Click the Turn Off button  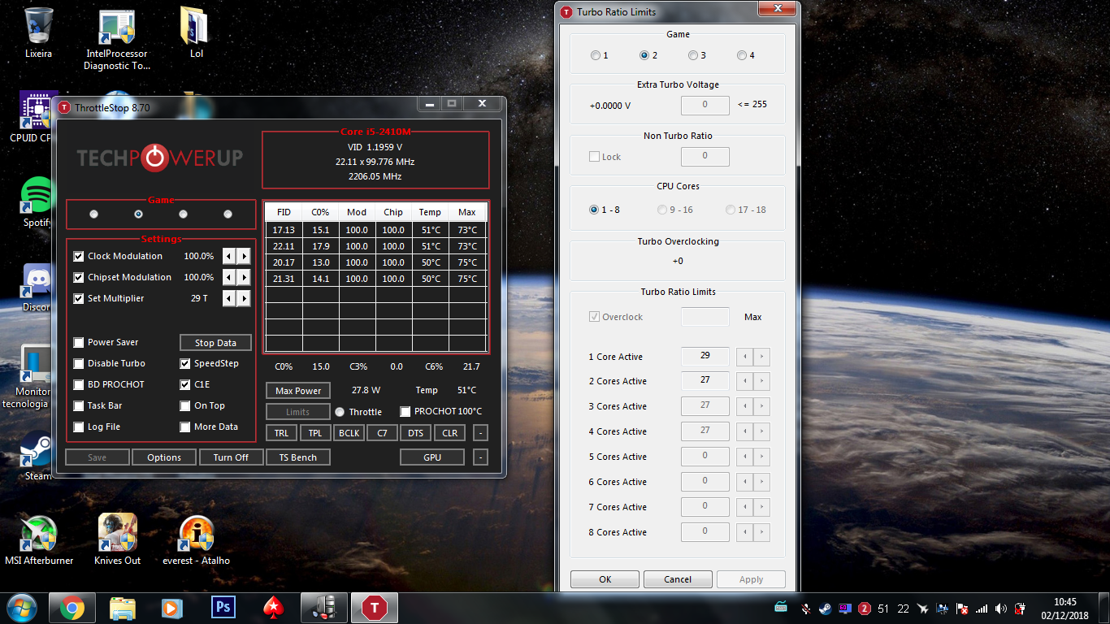pyautogui.click(x=231, y=457)
